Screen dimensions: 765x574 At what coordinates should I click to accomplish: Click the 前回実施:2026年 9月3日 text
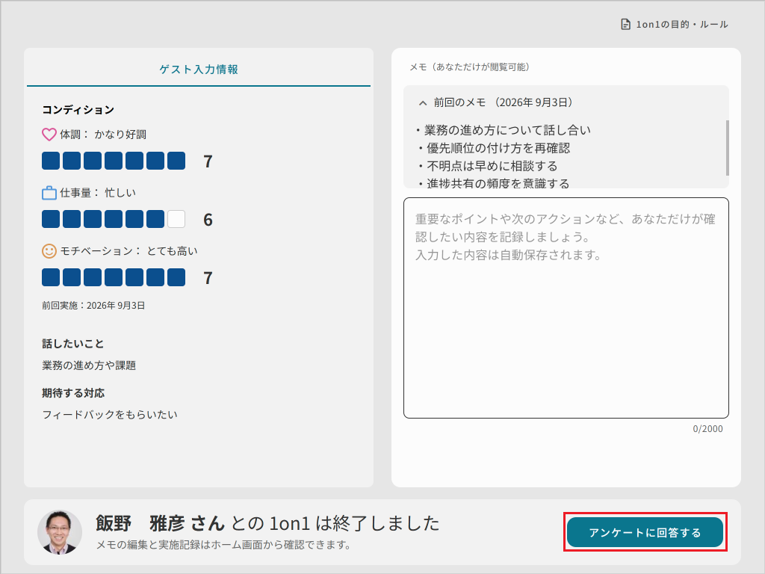(93, 306)
